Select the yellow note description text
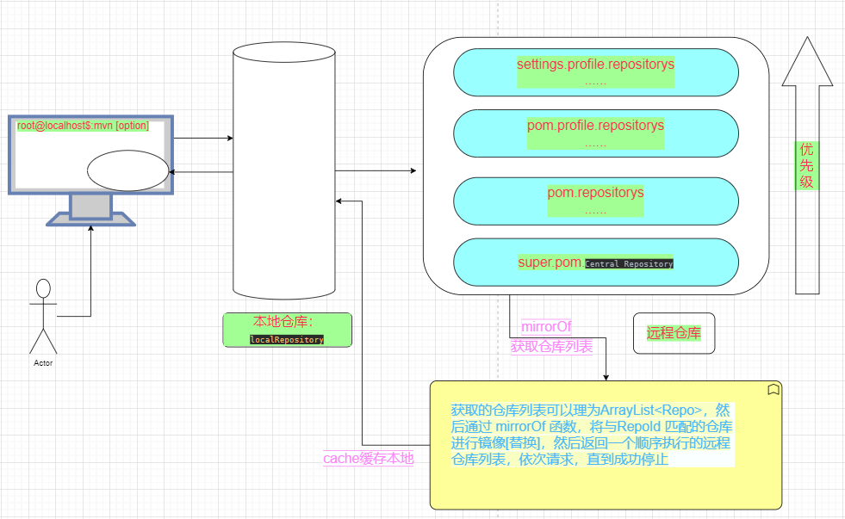 591,435
